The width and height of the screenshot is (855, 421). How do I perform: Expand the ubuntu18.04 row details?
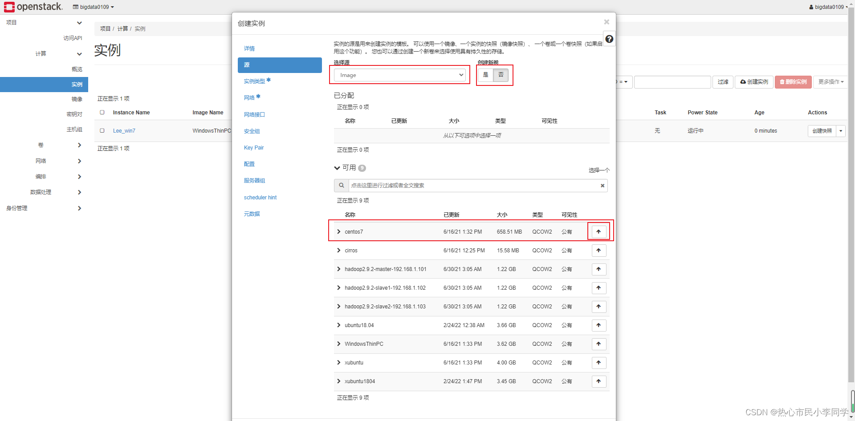click(339, 325)
